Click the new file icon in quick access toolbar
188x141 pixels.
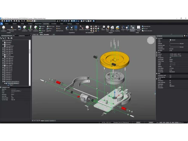click(2, 21)
